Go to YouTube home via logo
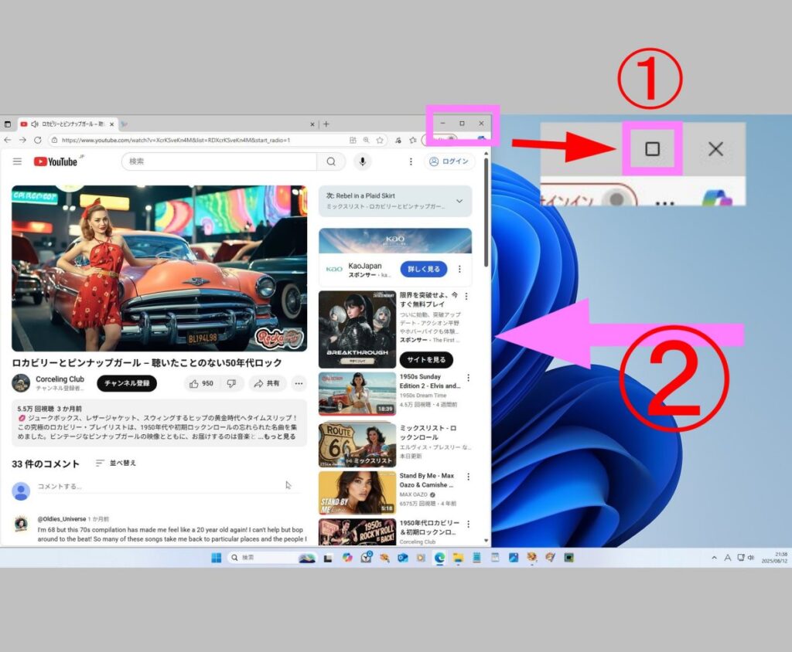 (56, 161)
